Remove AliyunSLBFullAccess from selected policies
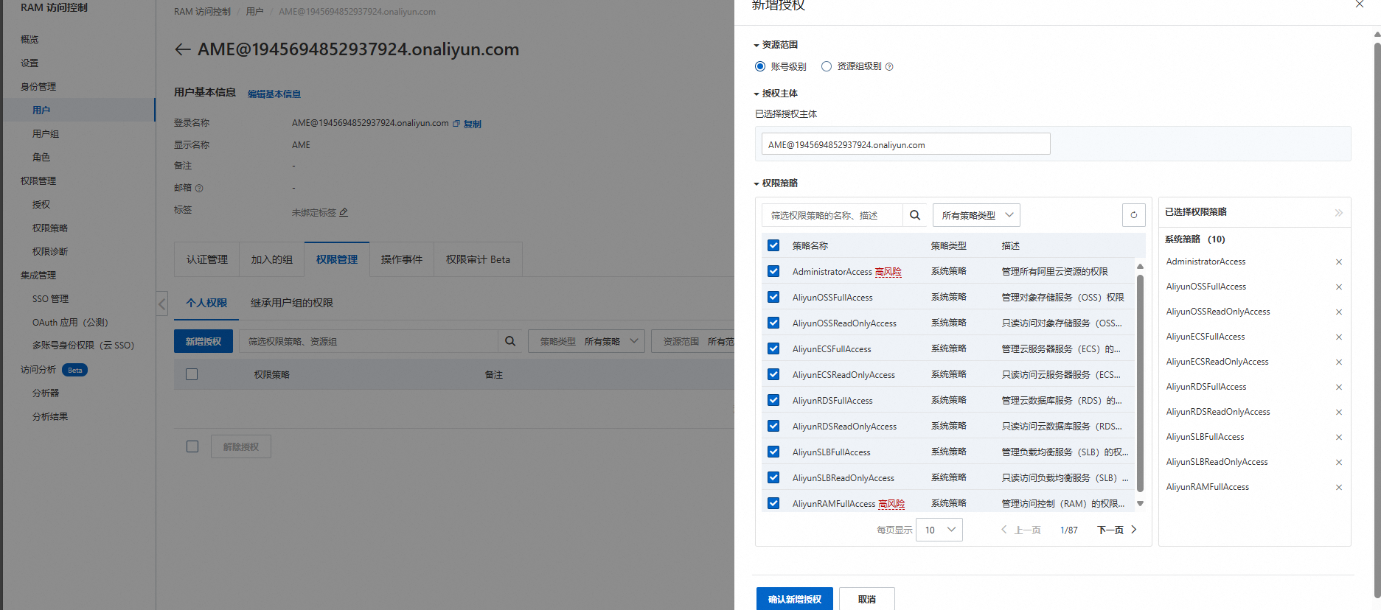The height and width of the screenshot is (610, 1381). coord(1339,438)
